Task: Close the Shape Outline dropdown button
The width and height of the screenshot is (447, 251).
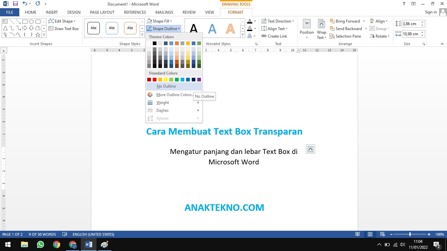Action: click(x=163, y=29)
